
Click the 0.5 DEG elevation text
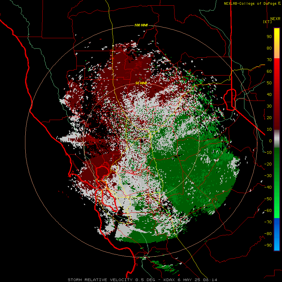144,280
